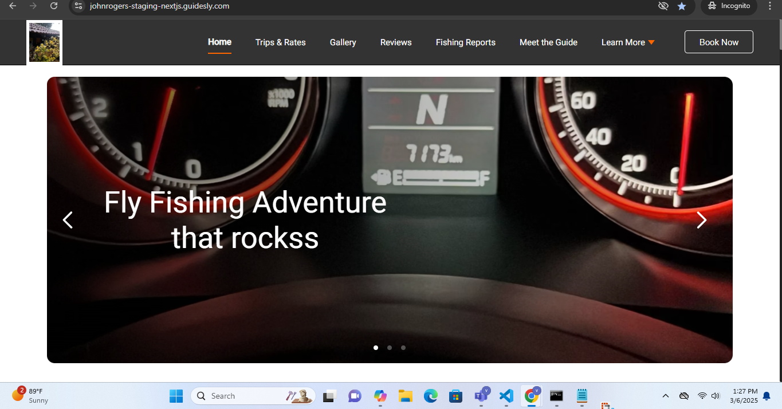The height and width of the screenshot is (409, 782).
Task: Select the third carousel slide dot
Action: (403, 348)
